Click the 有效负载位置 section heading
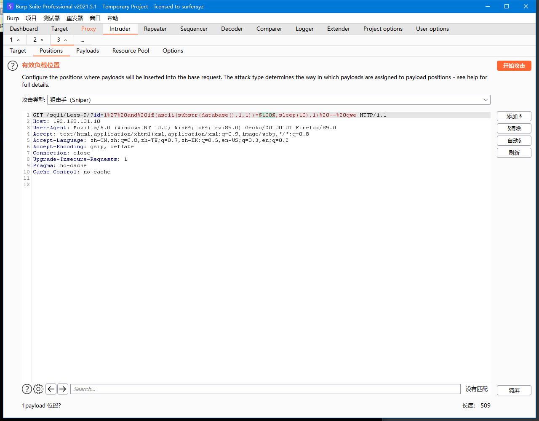 [41, 65]
